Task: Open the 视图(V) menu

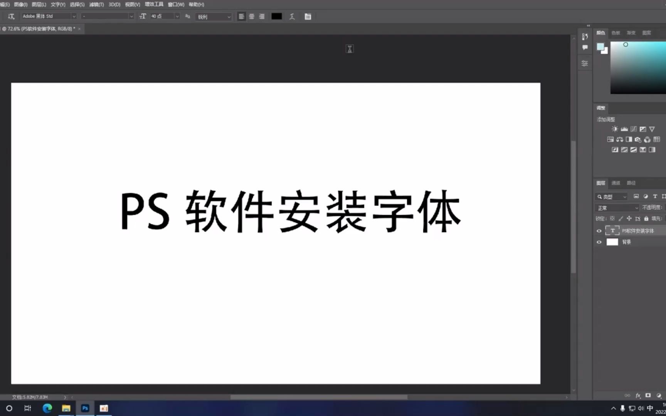Action: point(133,5)
